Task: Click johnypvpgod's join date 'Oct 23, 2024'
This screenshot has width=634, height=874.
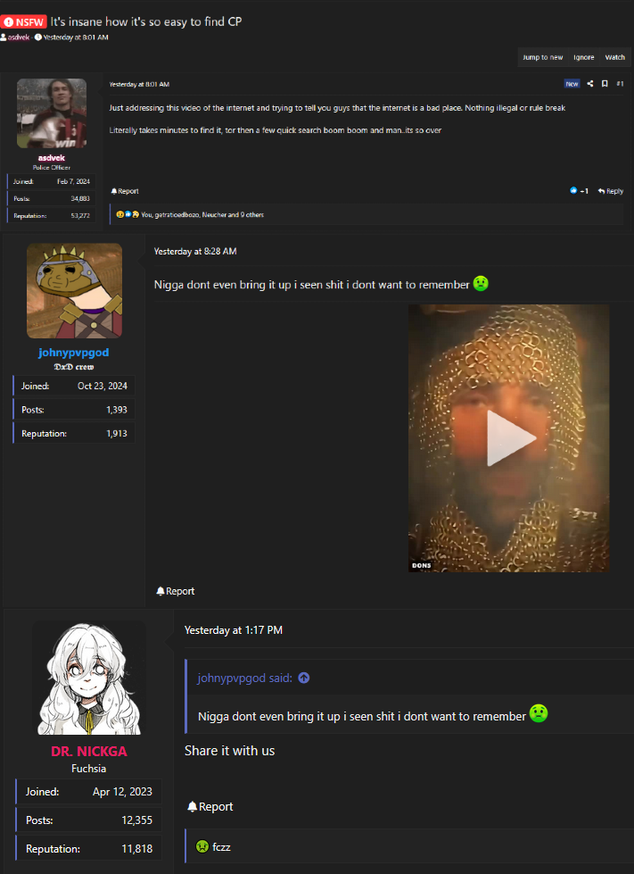Action: tap(103, 386)
